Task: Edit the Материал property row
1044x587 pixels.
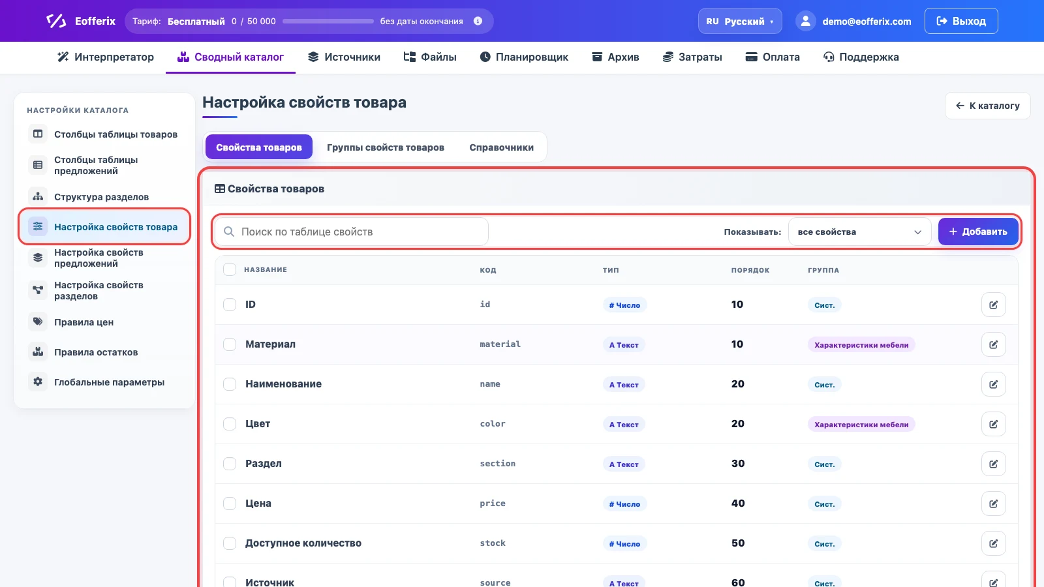Action: click(x=993, y=344)
